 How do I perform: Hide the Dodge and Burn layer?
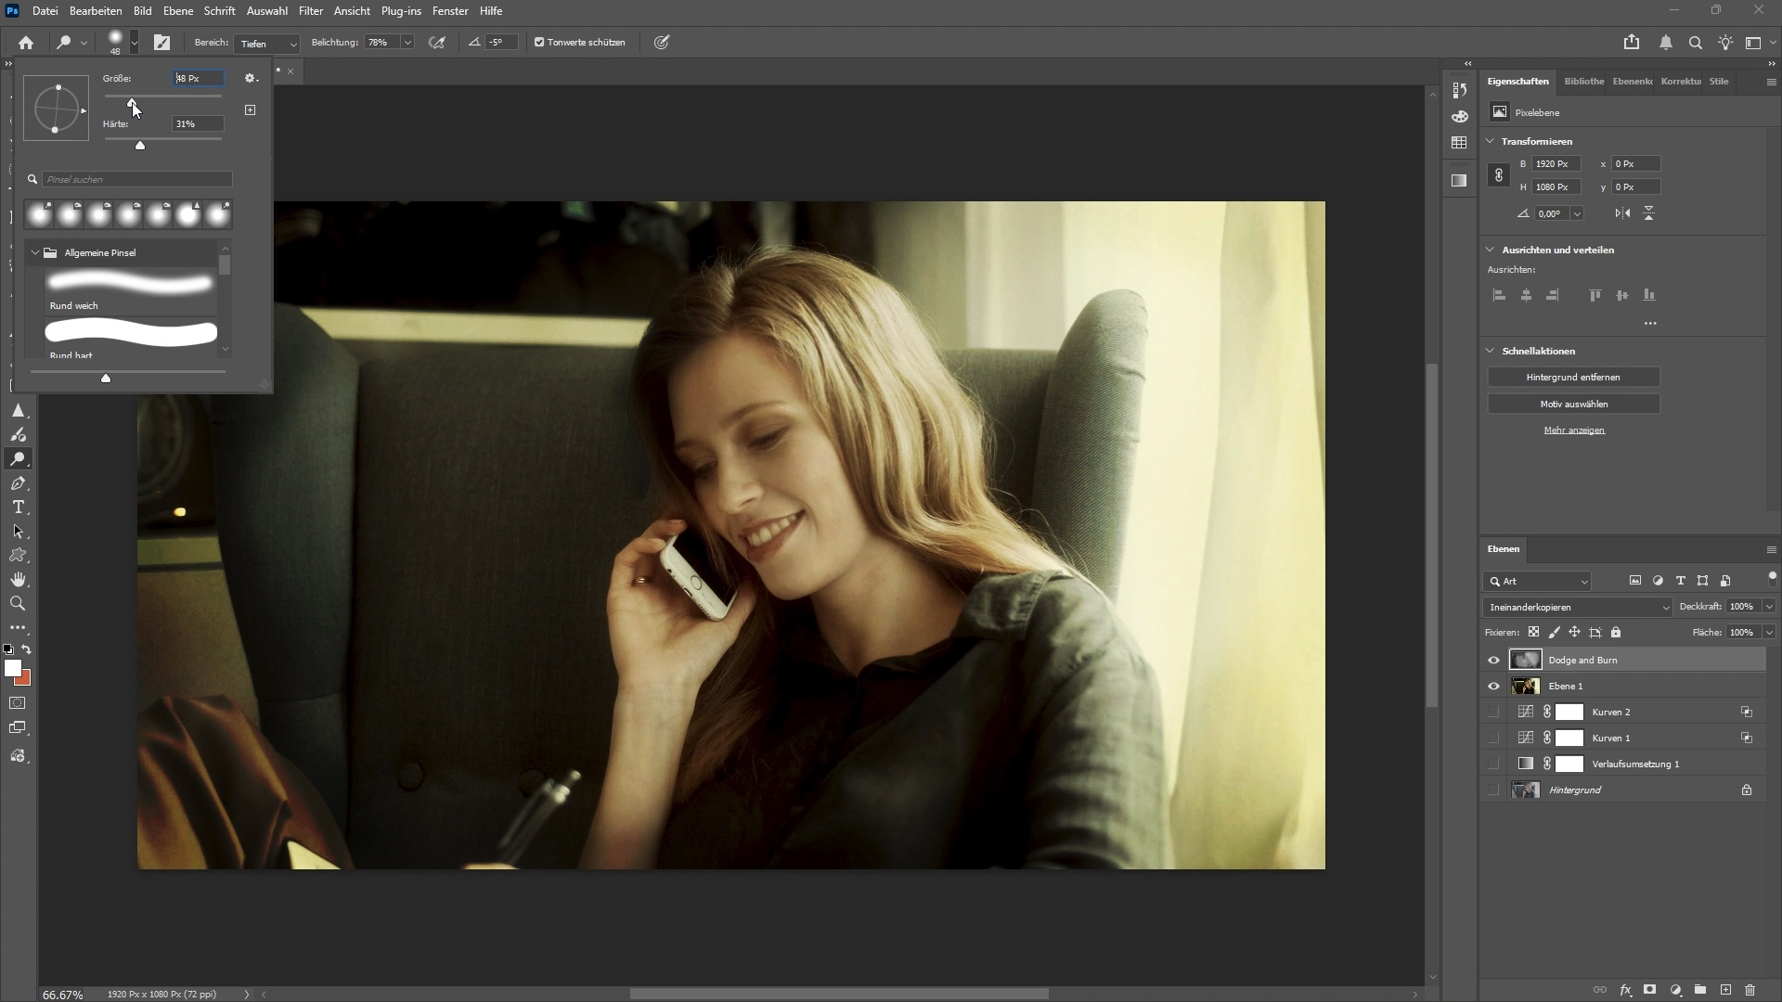pos(1493,661)
